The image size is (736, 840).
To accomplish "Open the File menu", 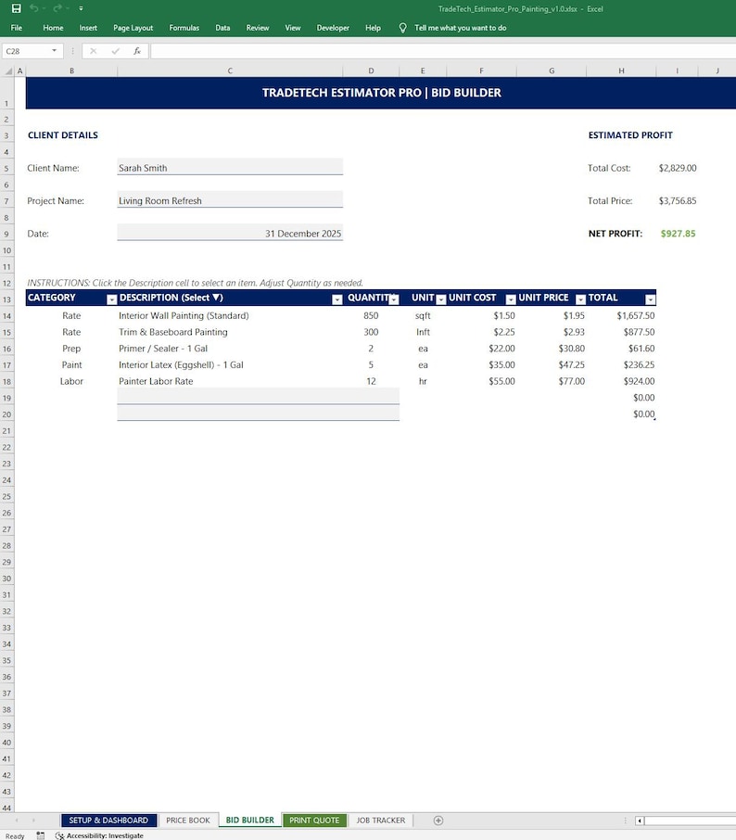I will point(17,28).
